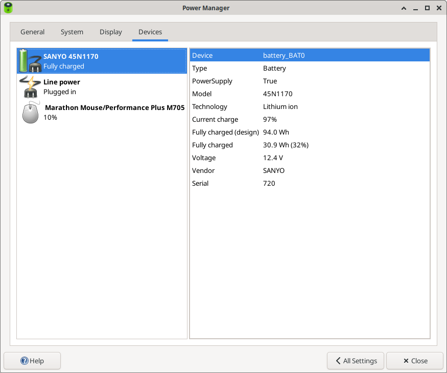This screenshot has width=447, height=373.
Task: Click the Vendor row showing SANYO
Action: pyautogui.click(x=309, y=170)
